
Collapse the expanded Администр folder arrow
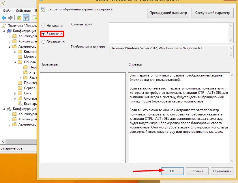point(10,47)
